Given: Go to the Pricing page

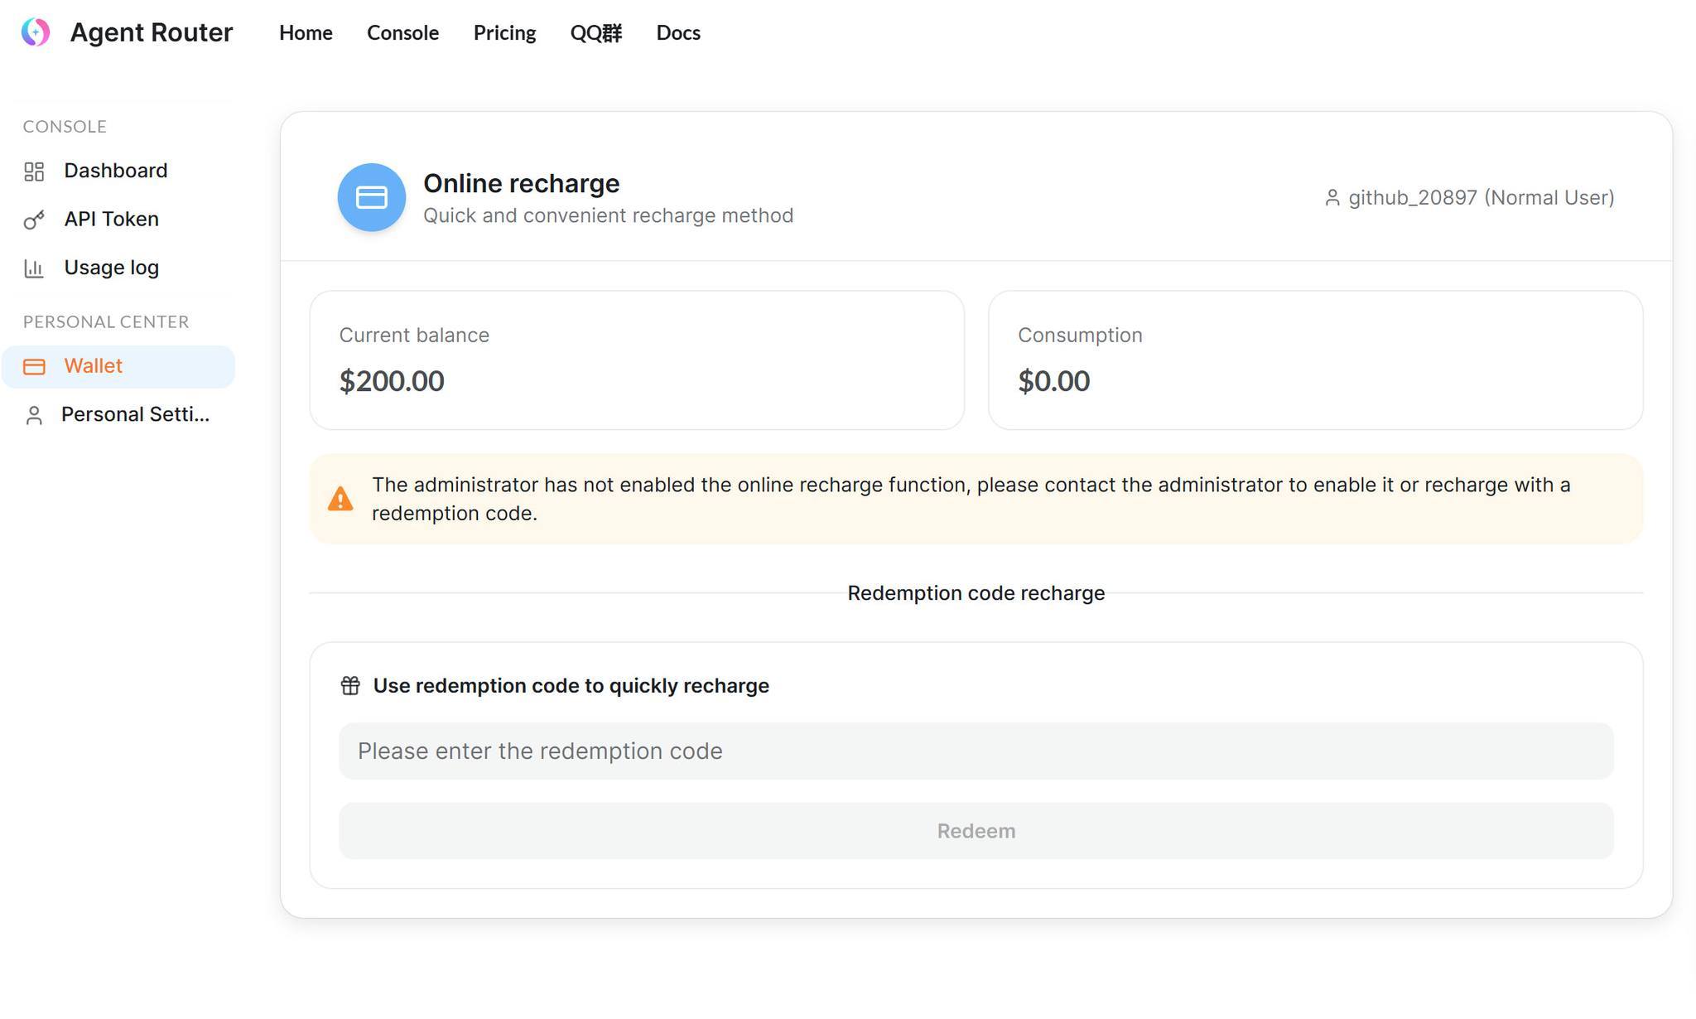Looking at the screenshot, I should click(505, 33).
